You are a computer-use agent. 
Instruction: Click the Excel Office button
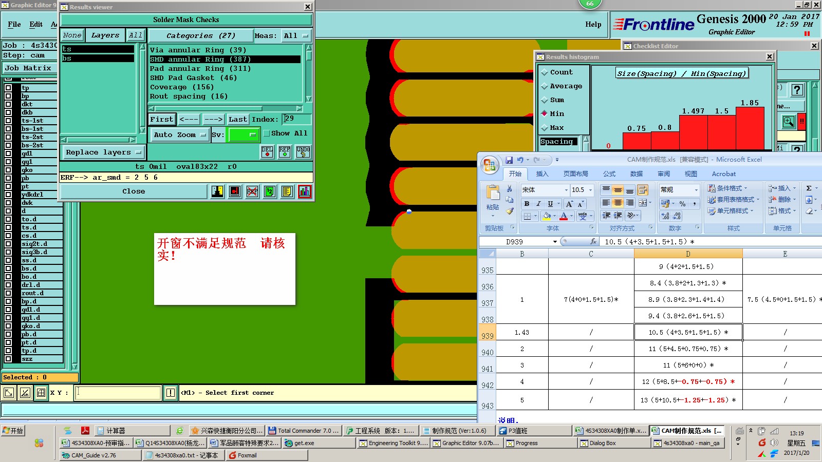tap(490, 165)
